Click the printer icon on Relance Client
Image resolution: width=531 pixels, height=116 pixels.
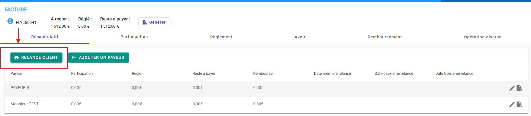click(16, 58)
